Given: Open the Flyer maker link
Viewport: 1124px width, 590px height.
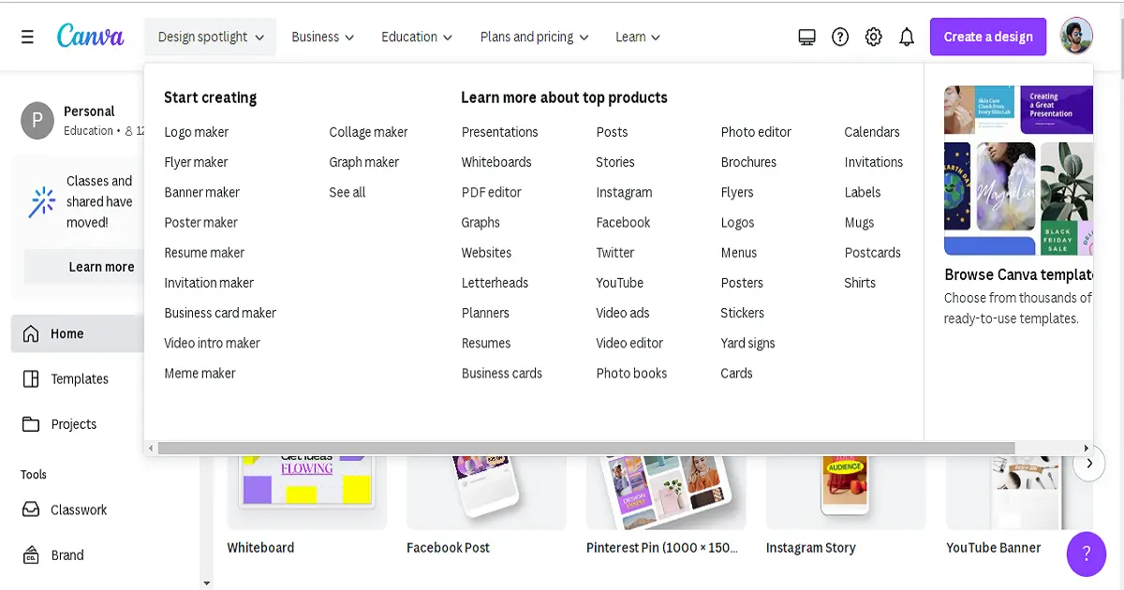Looking at the screenshot, I should (x=196, y=162).
